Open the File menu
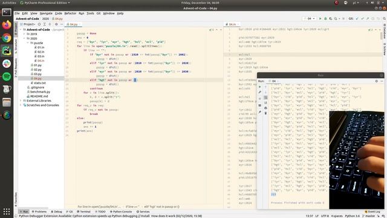 click(x=17, y=13)
